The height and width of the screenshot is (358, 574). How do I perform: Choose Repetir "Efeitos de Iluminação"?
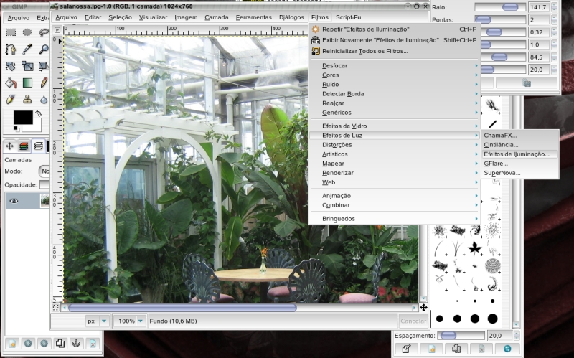coord(394,29)
